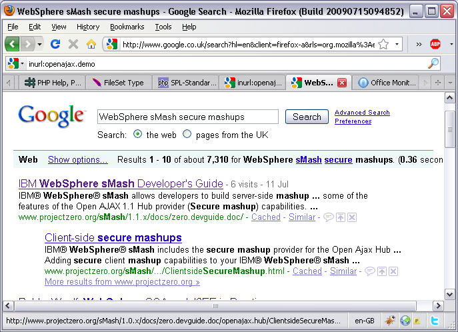Open the Tools menu
458x332 pixels.
163,27
